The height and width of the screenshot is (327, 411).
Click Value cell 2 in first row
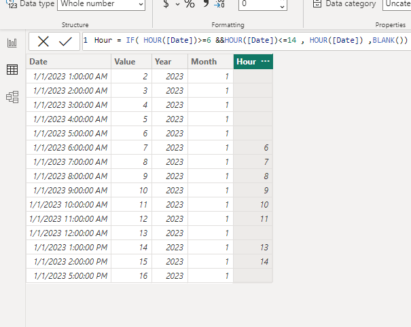(131, 77)
